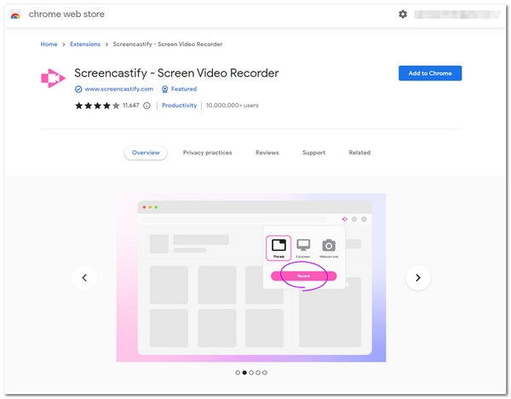Select the fourth carousel dot
The width and height of the screenshot is (511, 399).
(258, 373)
